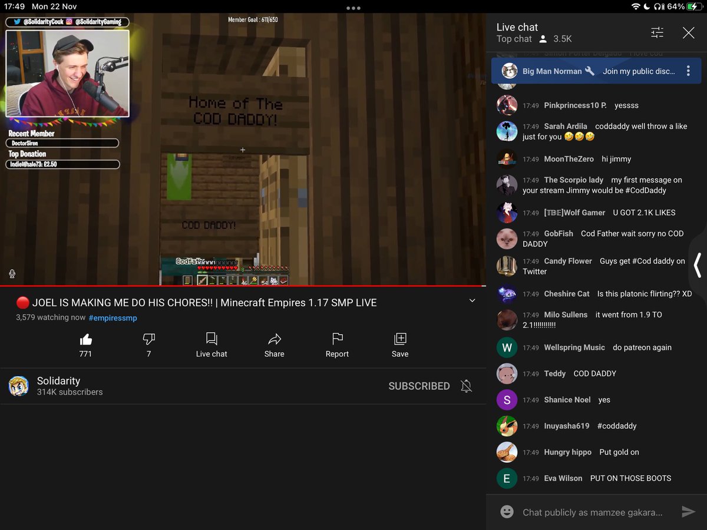The image size is (707, 530).
Task: Open Inuyasha619's chat avatar
Action: [x=507, y=426]
